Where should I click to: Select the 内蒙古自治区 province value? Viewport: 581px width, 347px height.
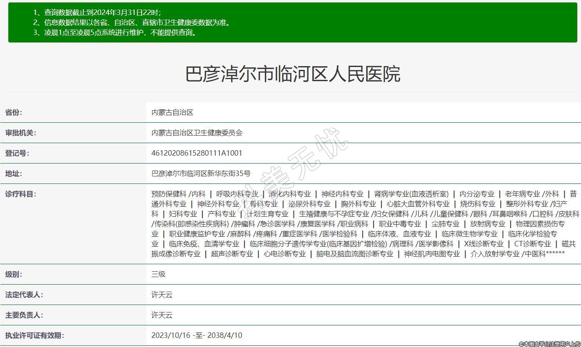pos(172,112)
